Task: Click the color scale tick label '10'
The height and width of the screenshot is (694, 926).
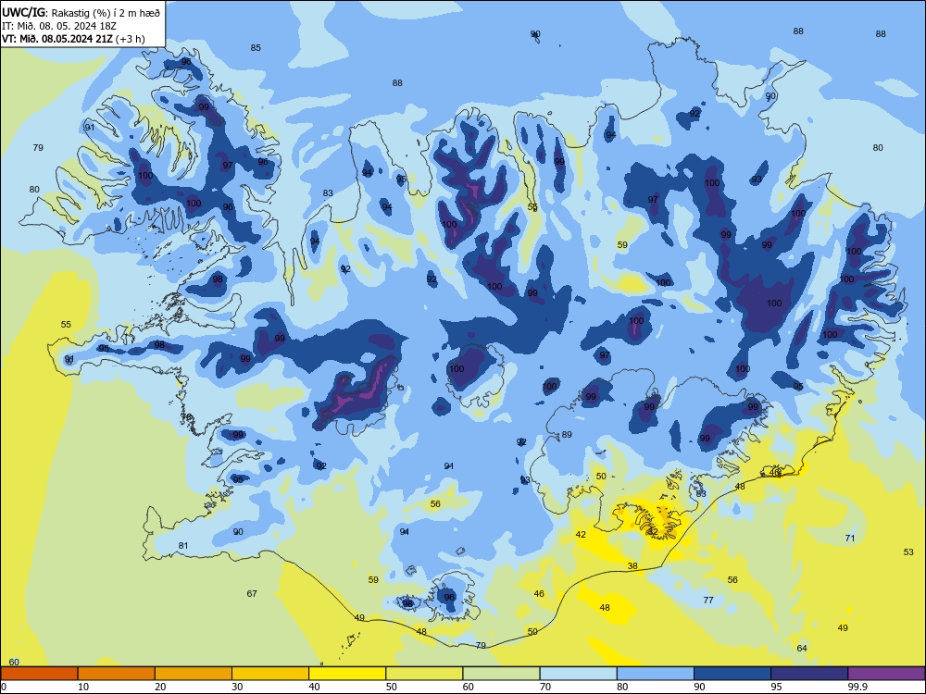Action: point(83,687)
